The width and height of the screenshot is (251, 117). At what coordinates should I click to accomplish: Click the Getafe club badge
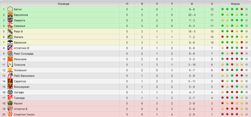[10, 92]
